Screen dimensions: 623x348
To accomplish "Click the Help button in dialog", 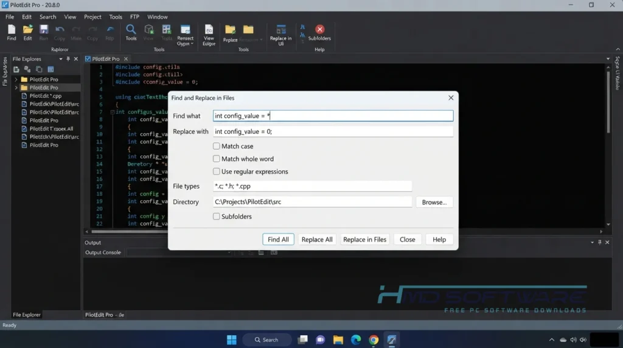I will pos(439,240).
